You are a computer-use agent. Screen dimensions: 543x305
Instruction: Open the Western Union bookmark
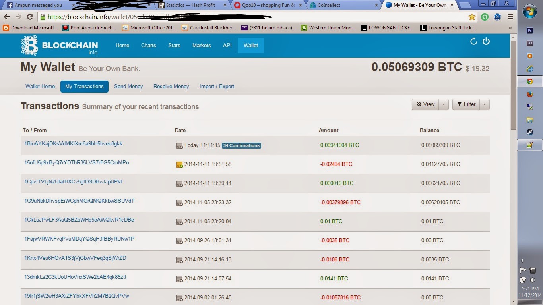point(328,28)
